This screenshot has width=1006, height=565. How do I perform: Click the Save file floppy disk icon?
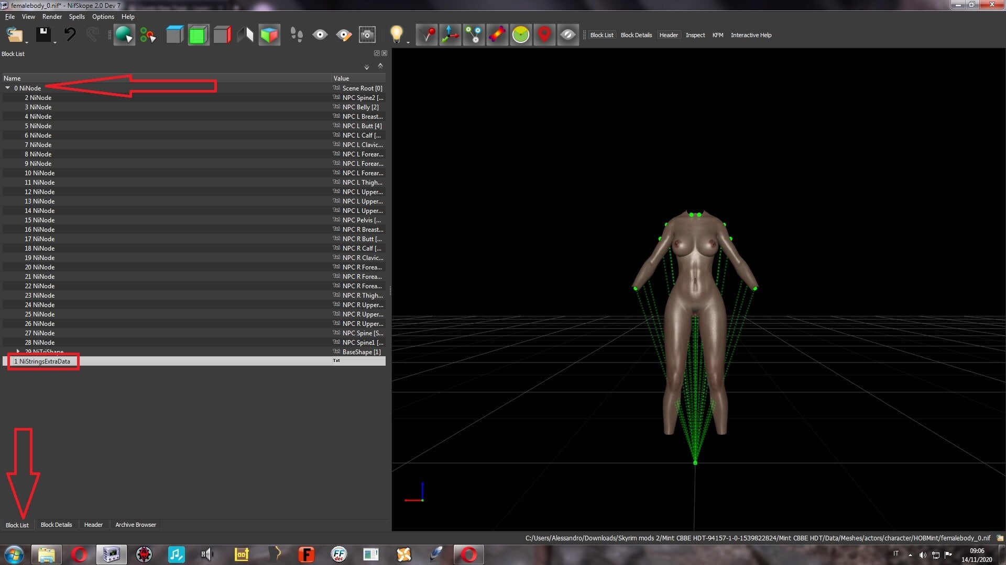click(43, 35)
